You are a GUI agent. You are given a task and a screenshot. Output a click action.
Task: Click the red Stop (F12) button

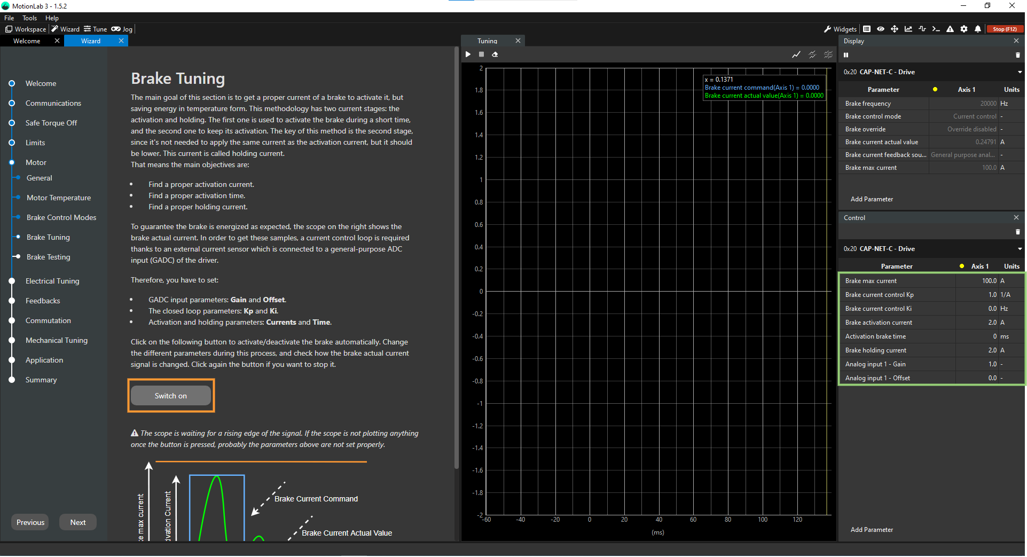(1005, 29)
